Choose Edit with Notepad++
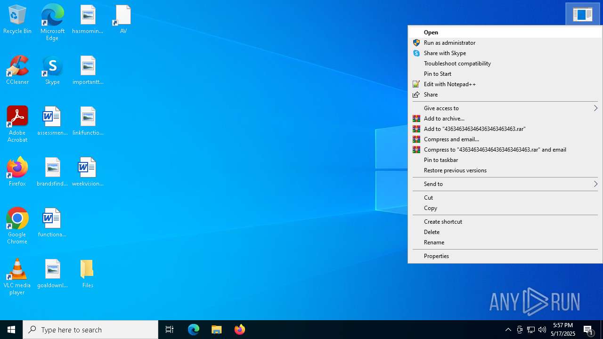 pyautogui.click(x=505, y=84)
